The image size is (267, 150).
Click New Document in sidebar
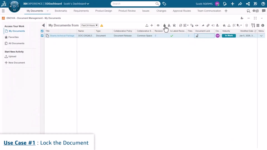(x=17, y=62)
